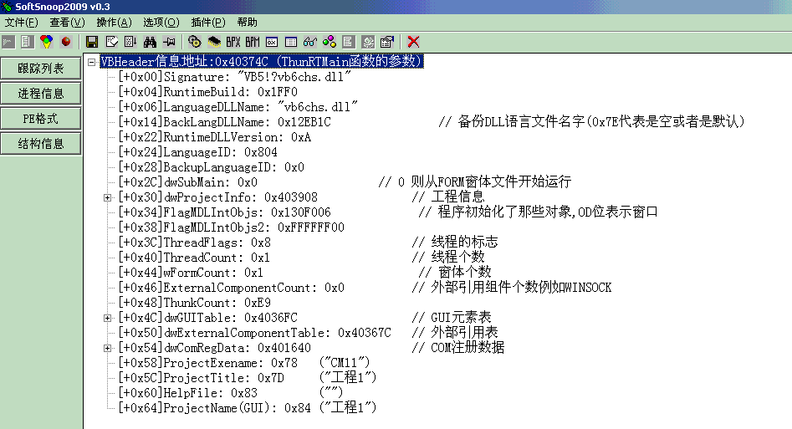Select the RuntimeBuild: 0x1FF0 row
Screen dimensions: 792x429
click(207, 92)
